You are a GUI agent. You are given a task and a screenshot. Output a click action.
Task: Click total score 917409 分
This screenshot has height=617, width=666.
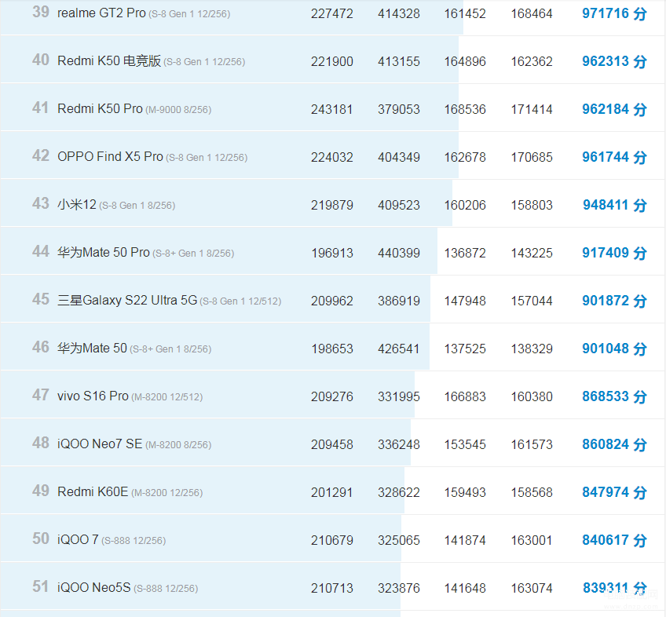click(x=614, y=253)
